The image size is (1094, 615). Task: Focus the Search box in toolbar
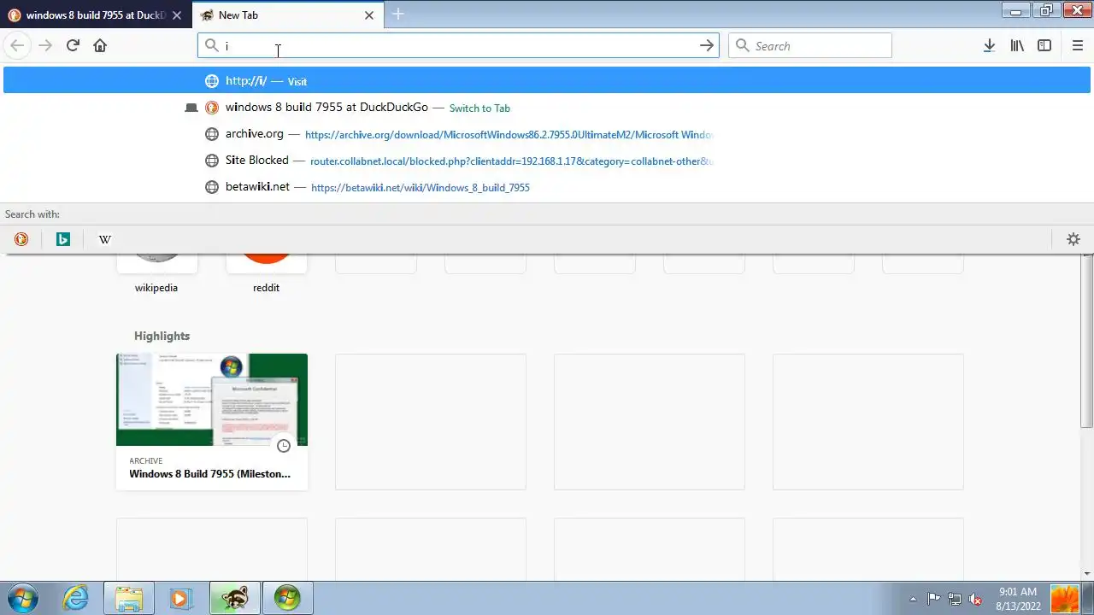tap(809, 45)
